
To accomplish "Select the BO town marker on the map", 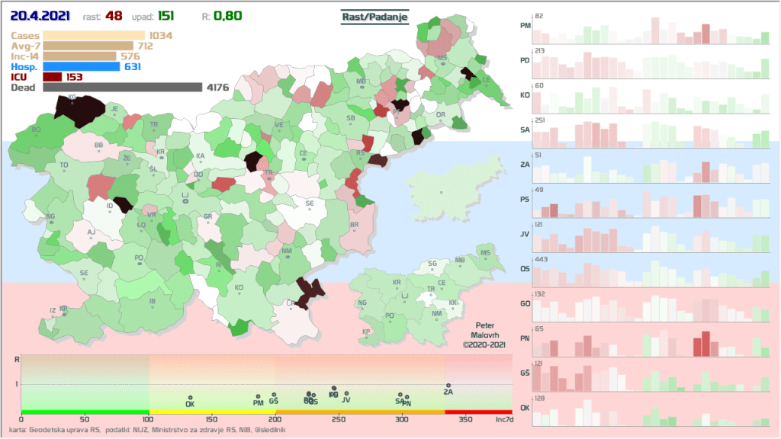I will point(36,134).
